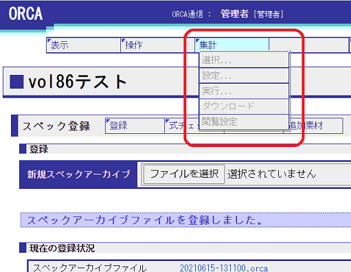
Task: Click the スペックアーカイブファイル row label
Action: pos(90,268)
